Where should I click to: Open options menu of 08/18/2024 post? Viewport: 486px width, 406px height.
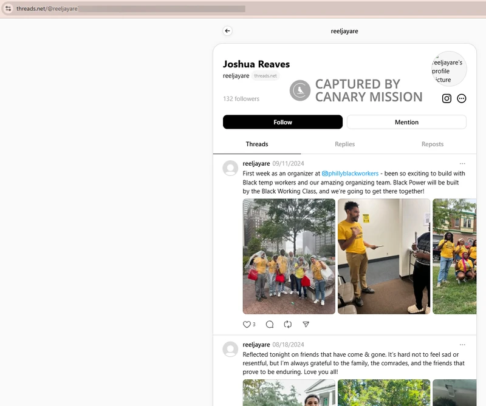[462, 345]
